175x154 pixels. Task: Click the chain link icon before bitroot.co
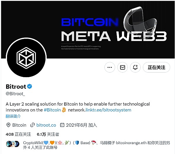[32, 125]
